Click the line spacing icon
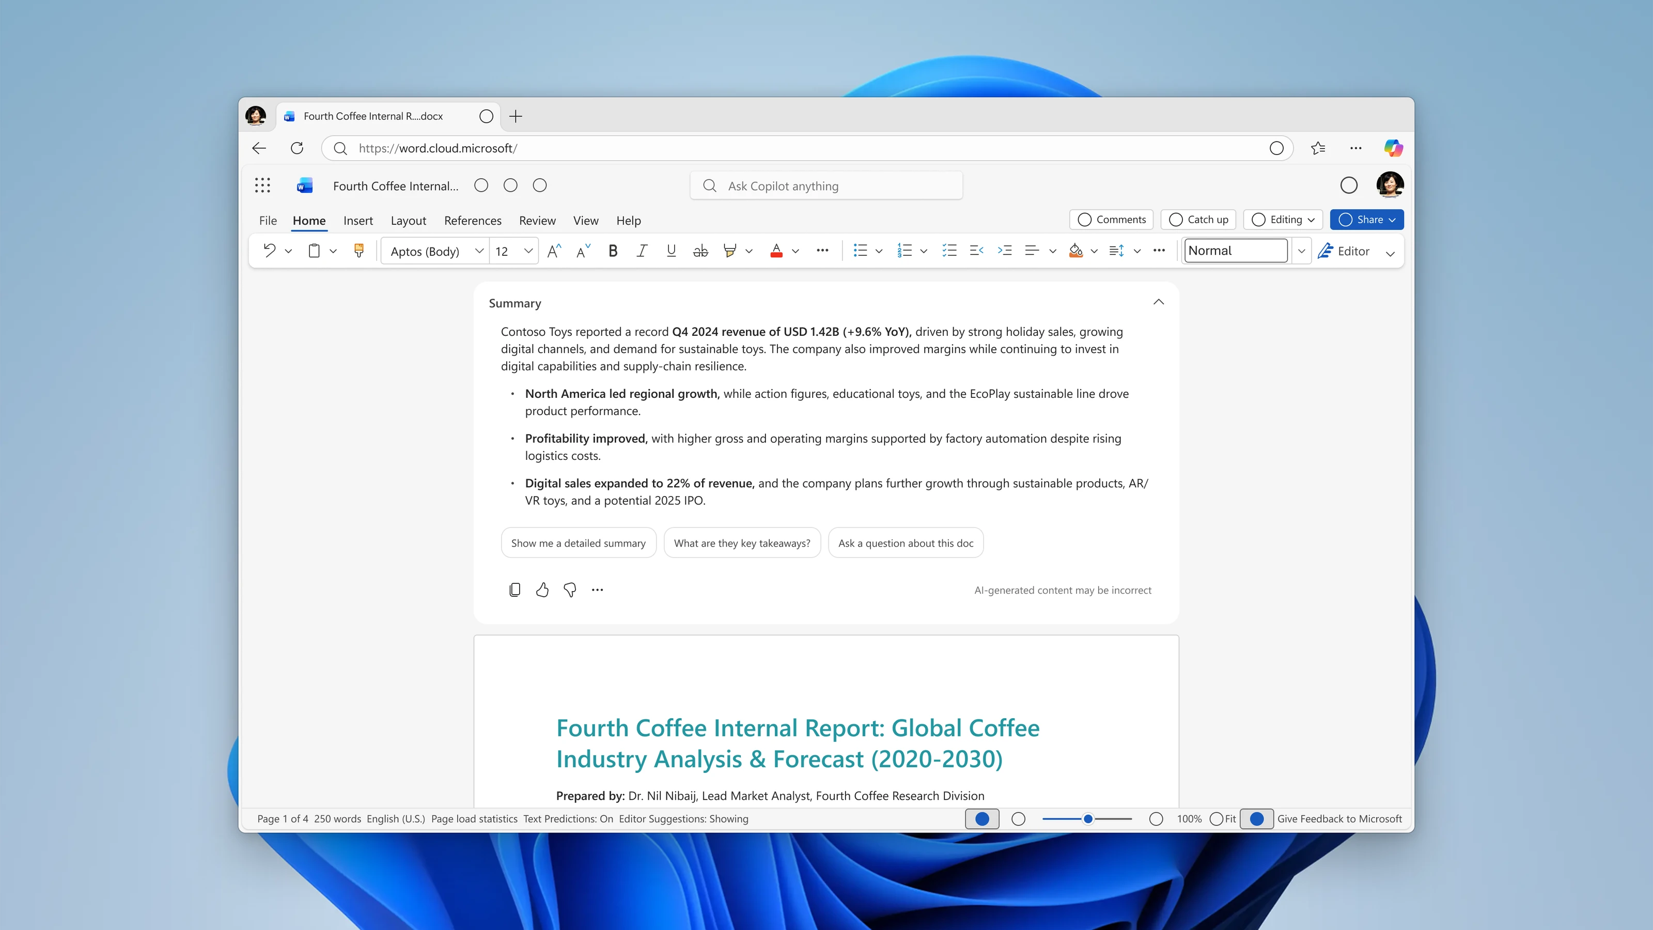The height and width of the screenshot is (930, 1653). pos(1116,251)
